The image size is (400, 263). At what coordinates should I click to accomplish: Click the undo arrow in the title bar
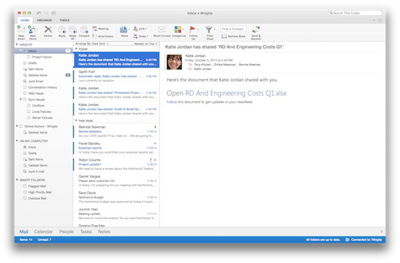pyautogui.click(x=39, y=13)
